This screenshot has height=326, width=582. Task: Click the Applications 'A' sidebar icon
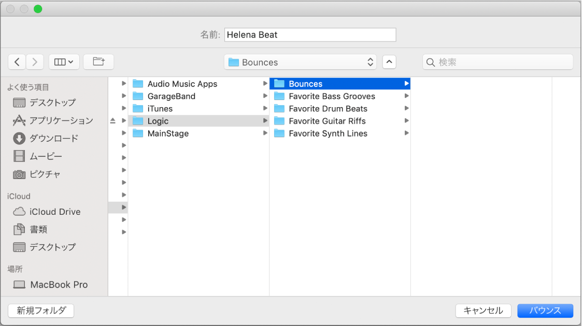[x=19, y=121]
